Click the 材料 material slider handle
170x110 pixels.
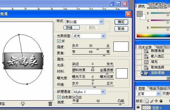tap(107, 73)
